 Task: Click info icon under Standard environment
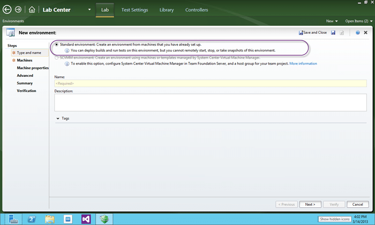67,51
